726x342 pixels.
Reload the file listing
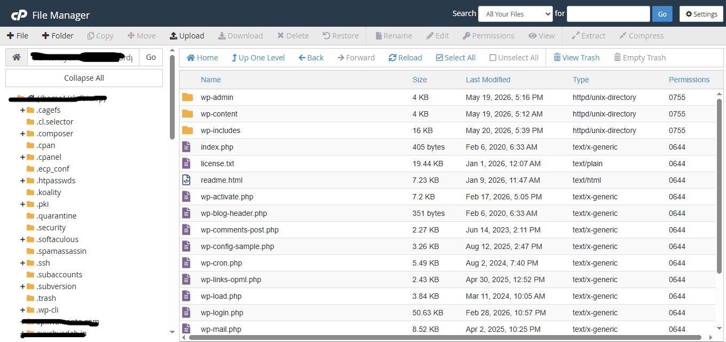click(405, 58)
